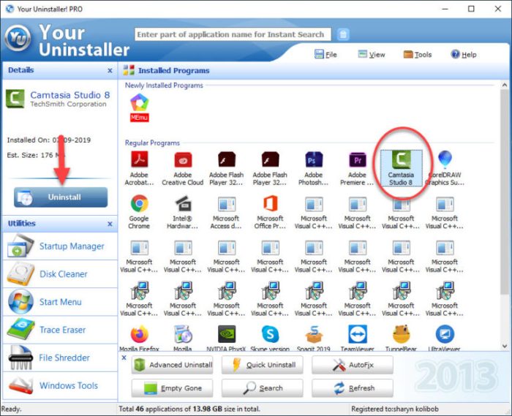The height and width of the screenshot is (416, 512).
Task: Open the Help menu
Action: (464, 55)
